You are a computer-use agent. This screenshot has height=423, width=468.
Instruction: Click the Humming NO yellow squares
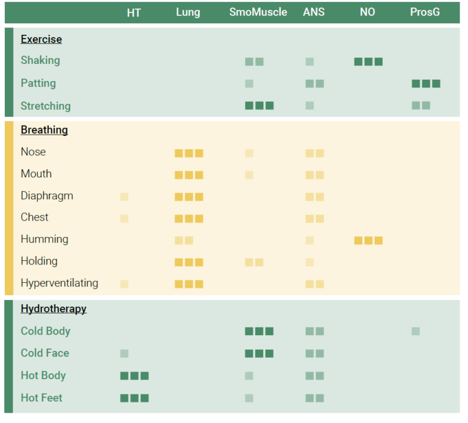[368, 240]
